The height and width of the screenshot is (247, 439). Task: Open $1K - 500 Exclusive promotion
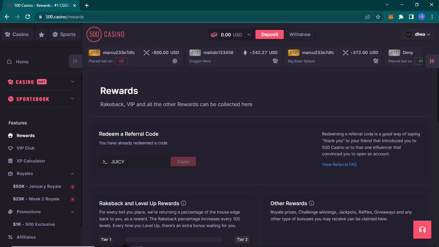(34, 224)
